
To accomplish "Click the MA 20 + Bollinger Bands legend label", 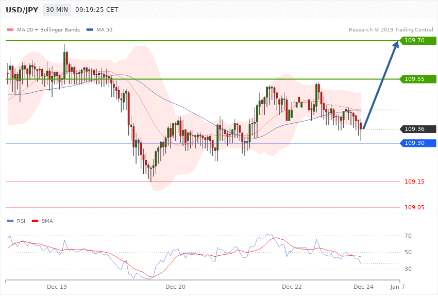I will pos(48,29).
